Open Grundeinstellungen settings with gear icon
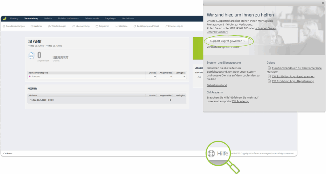The image size is (326, 174). click(x=14, y=26)
